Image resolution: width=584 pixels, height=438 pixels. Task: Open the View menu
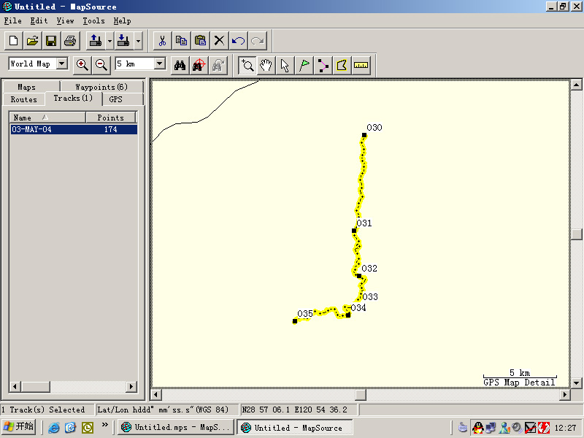pyautogui.click(x=66, y=21)
